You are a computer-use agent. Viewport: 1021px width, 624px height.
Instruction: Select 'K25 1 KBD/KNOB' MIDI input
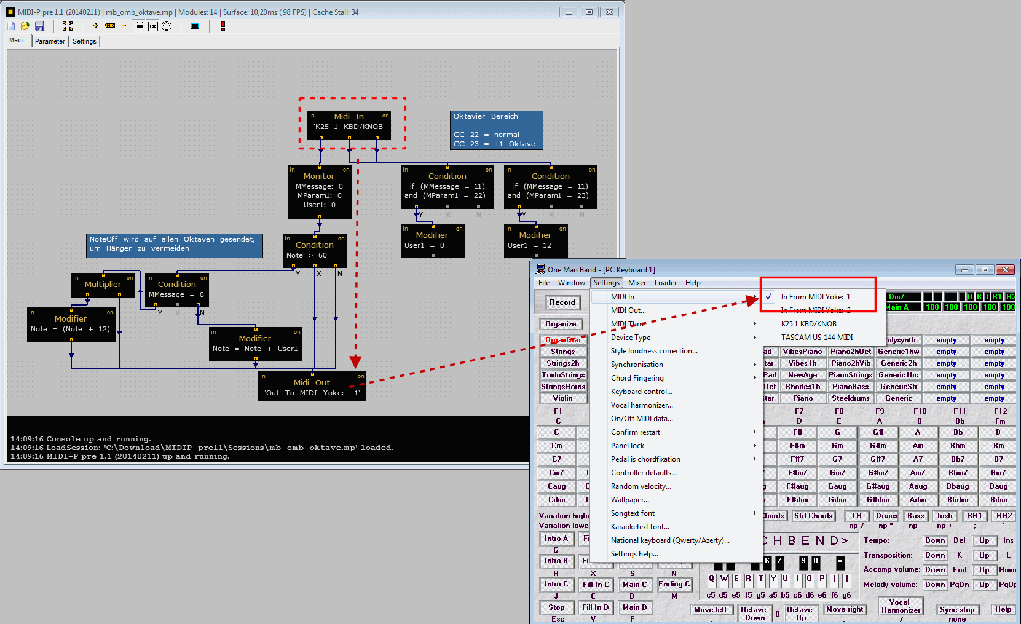(x=808, y=324)
